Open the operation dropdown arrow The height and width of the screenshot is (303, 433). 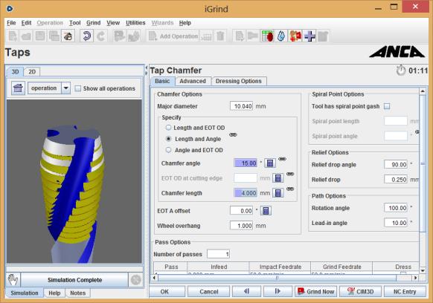click(x=65, y=88)
